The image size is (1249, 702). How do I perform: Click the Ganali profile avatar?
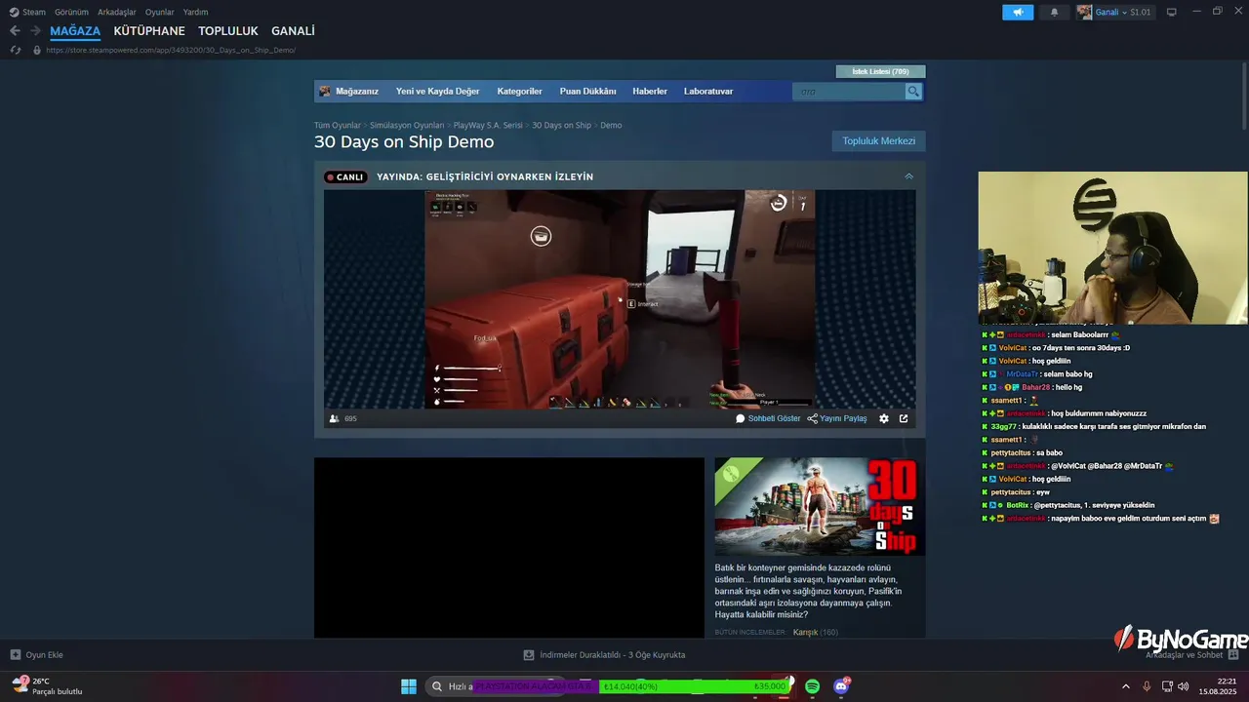(1084, 12)
